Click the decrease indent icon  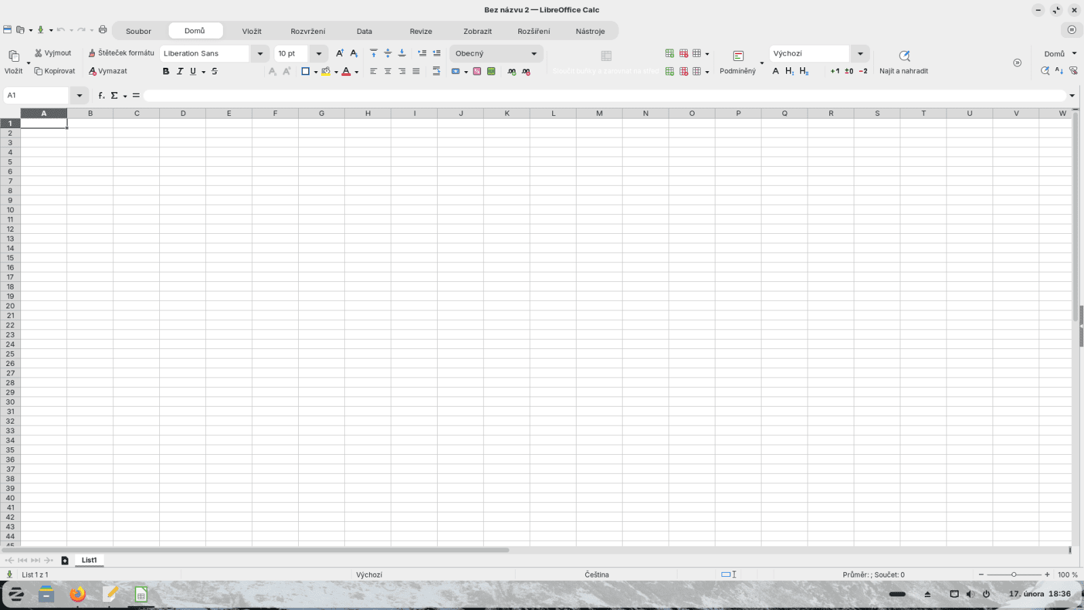click(x=436, y=53)
